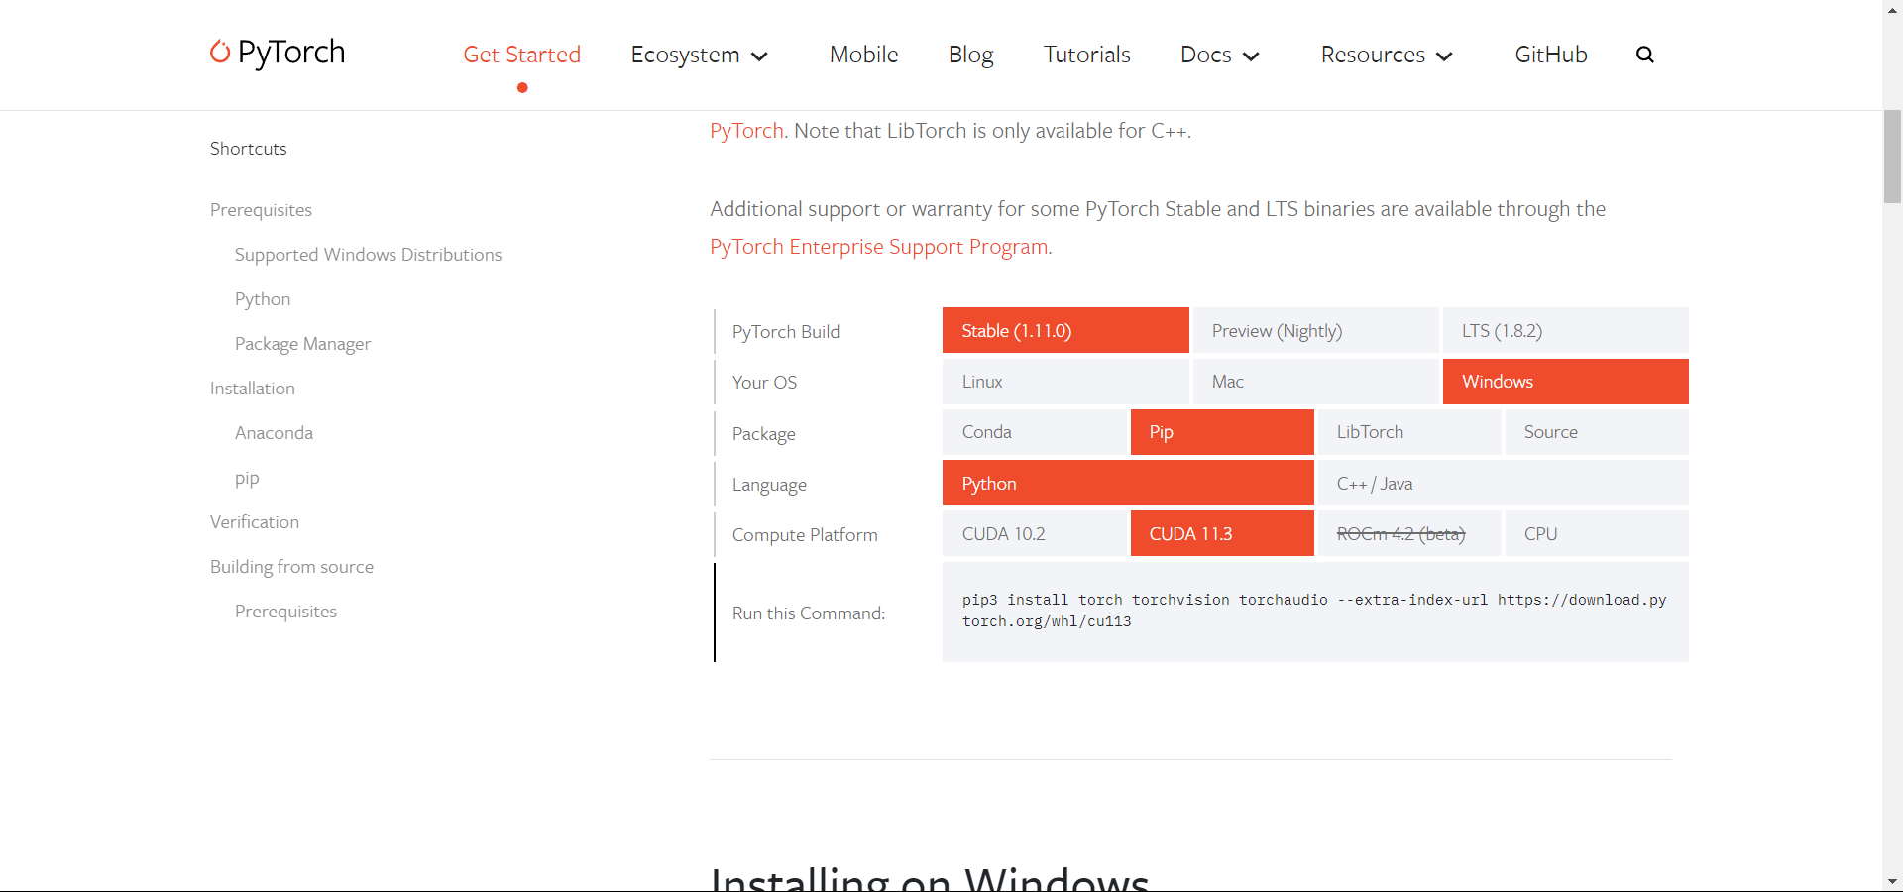Choose Linux as your OS
1903x892 pixels.
point(1065,382)
